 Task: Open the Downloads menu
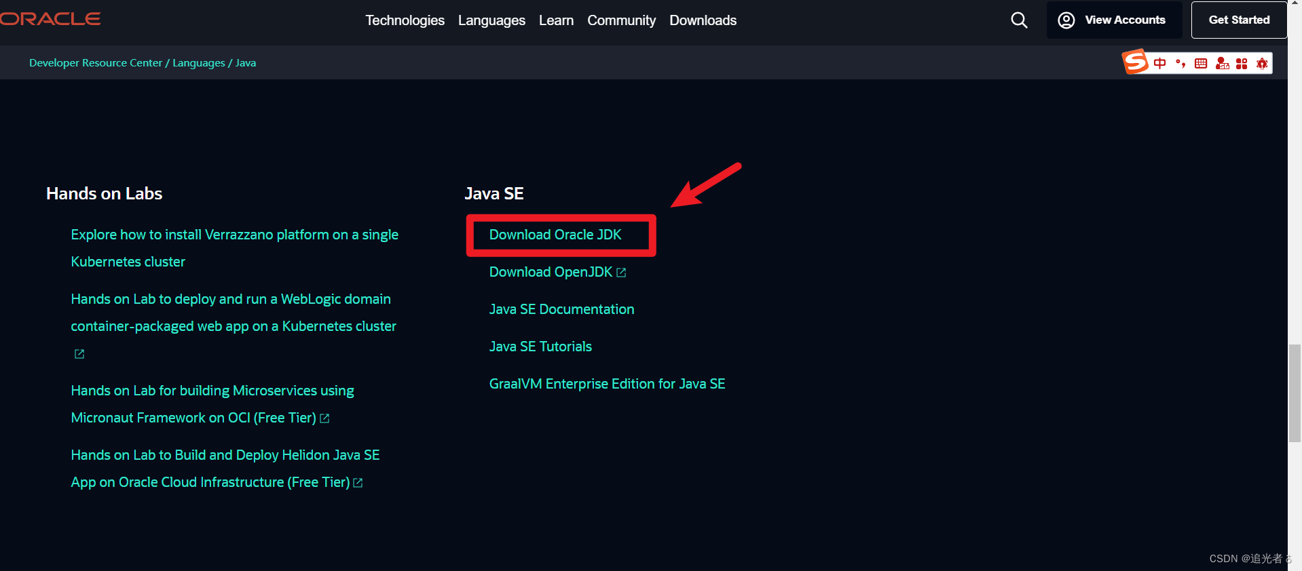coord(703,20)
